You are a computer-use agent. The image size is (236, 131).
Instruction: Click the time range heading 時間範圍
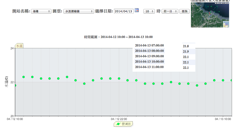point(118,37)
